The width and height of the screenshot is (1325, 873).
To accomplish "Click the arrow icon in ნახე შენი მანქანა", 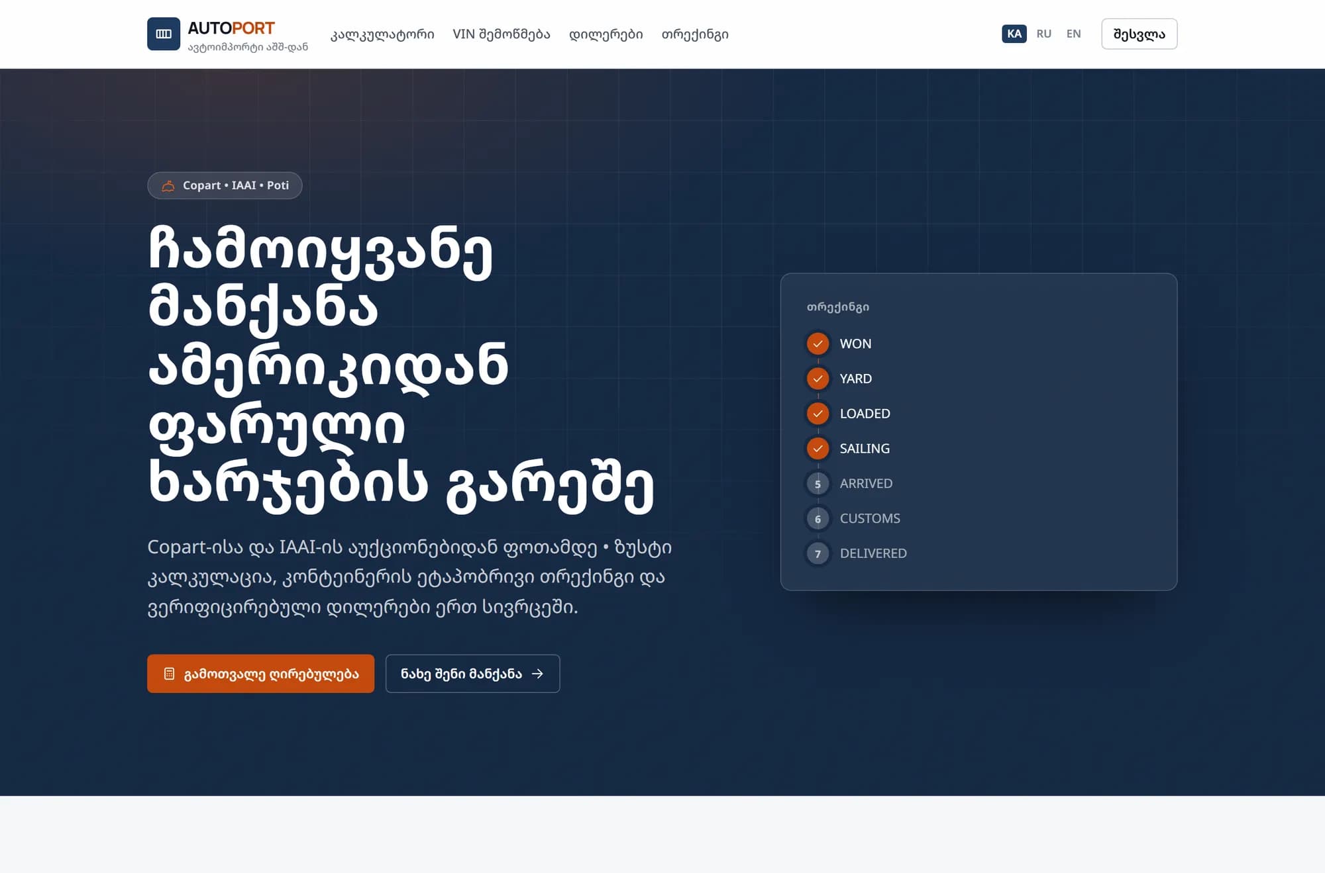I will pyautogui.click(x=537, y=674).
